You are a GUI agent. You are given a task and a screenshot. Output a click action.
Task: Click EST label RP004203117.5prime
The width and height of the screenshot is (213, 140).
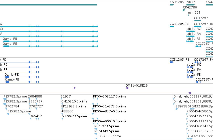point(110,96)
